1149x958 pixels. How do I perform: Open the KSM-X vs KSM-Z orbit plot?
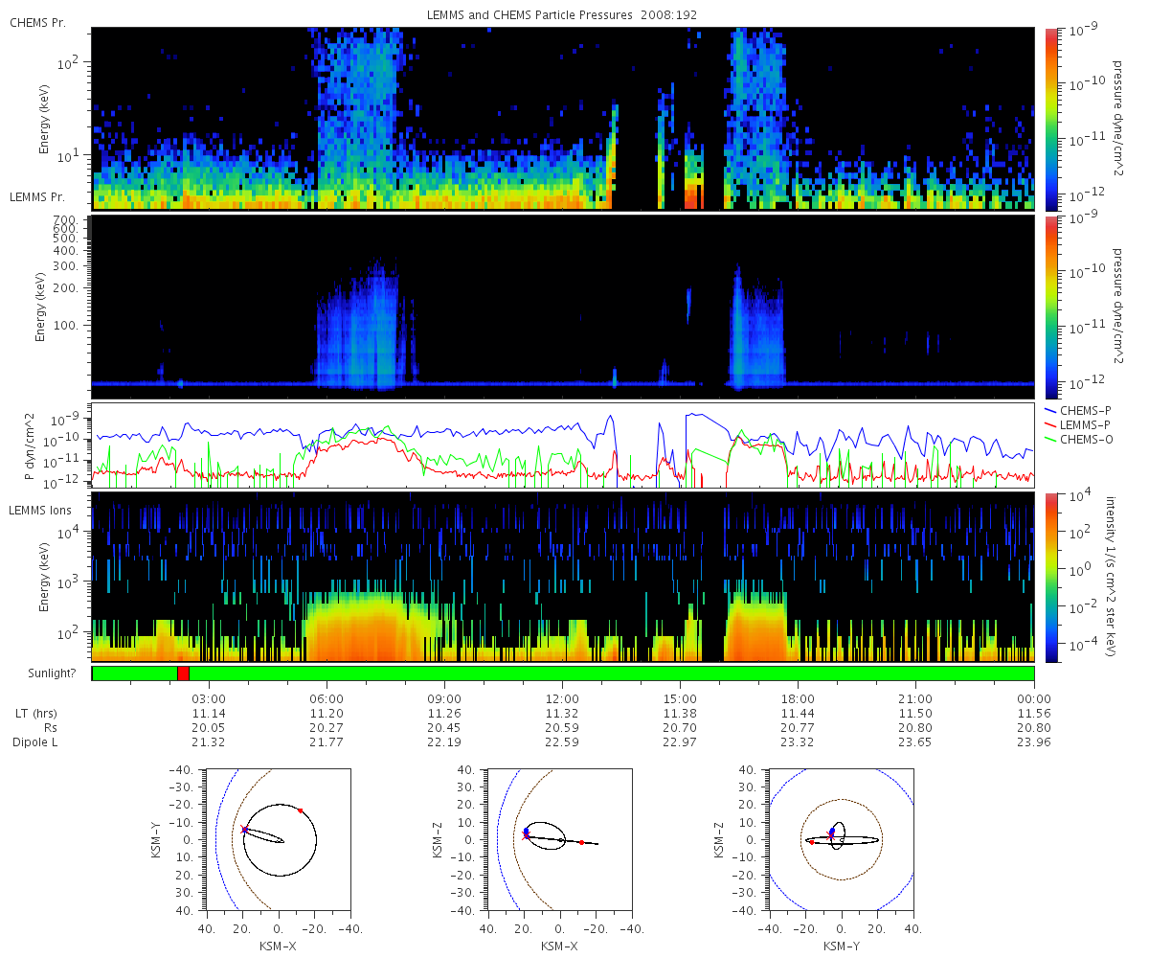point(560,839)
